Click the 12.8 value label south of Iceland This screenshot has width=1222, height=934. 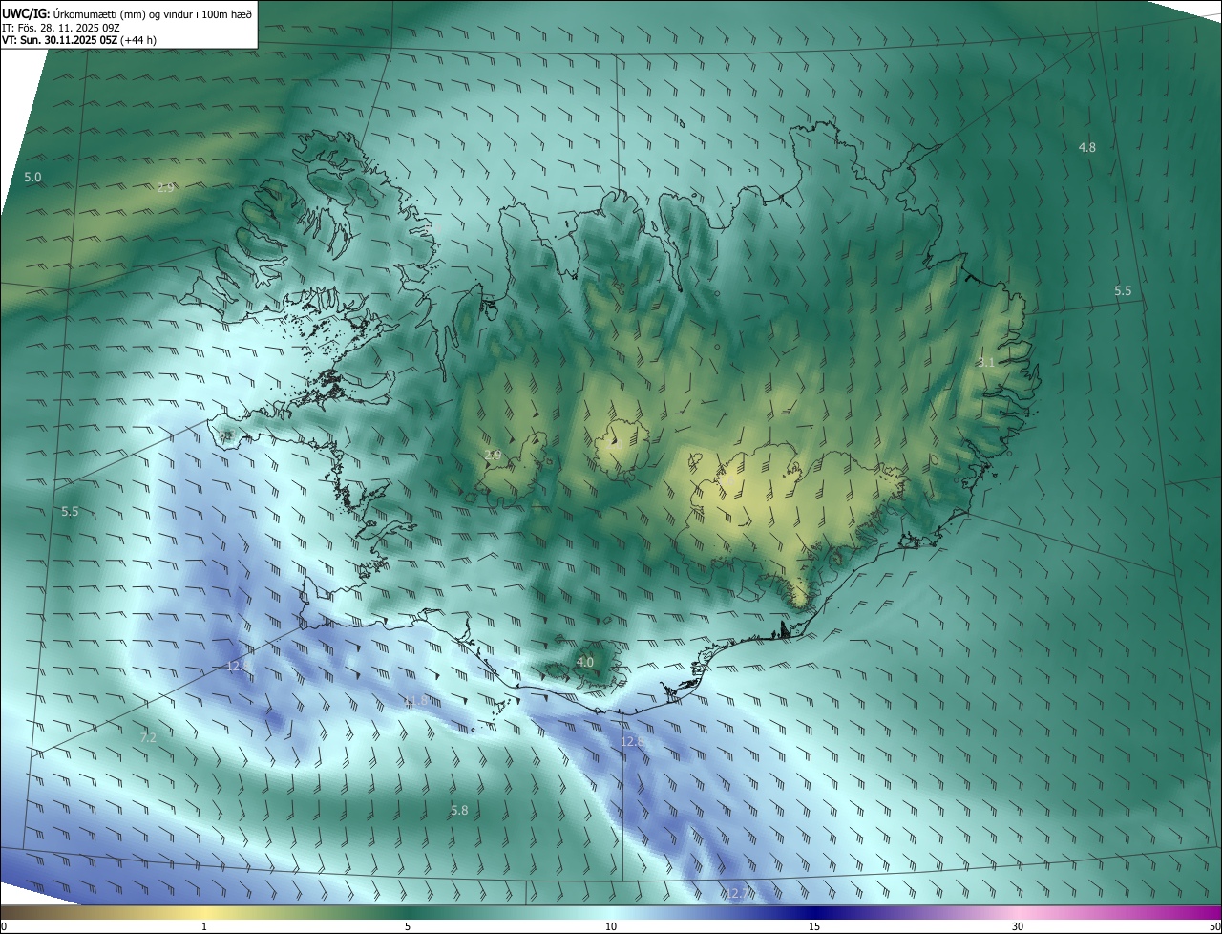click(x=633, y=741)
